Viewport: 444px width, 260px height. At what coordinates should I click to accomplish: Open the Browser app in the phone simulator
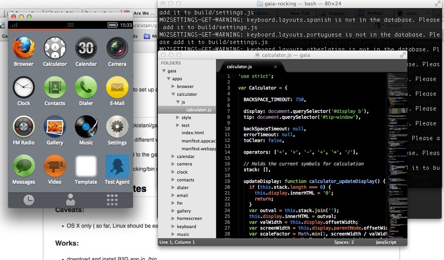(x=24, y=48)
